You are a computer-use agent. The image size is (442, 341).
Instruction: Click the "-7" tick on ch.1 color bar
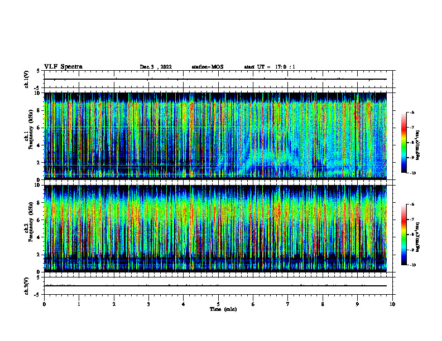[x=412, y=128]
